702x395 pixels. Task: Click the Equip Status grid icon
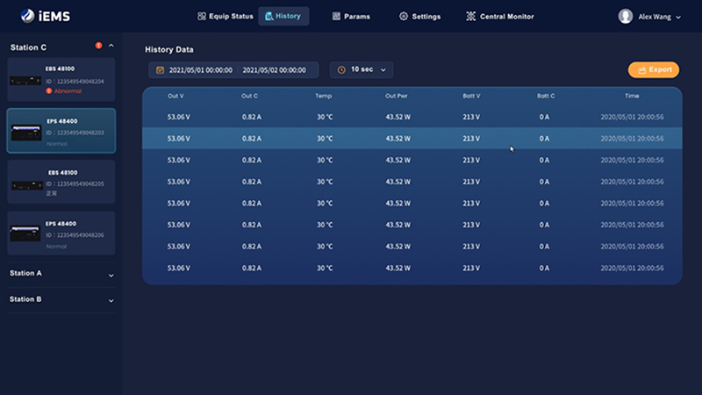tap(202, 16)
